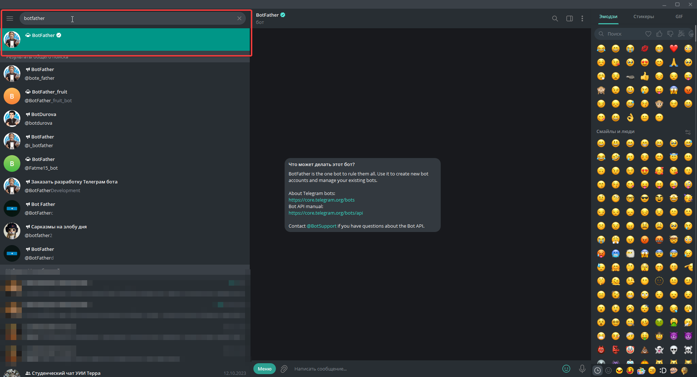The height and width of the screenshot is (377, 697).
Task: Switch to the GIF tab
Action: click(679, 17)
